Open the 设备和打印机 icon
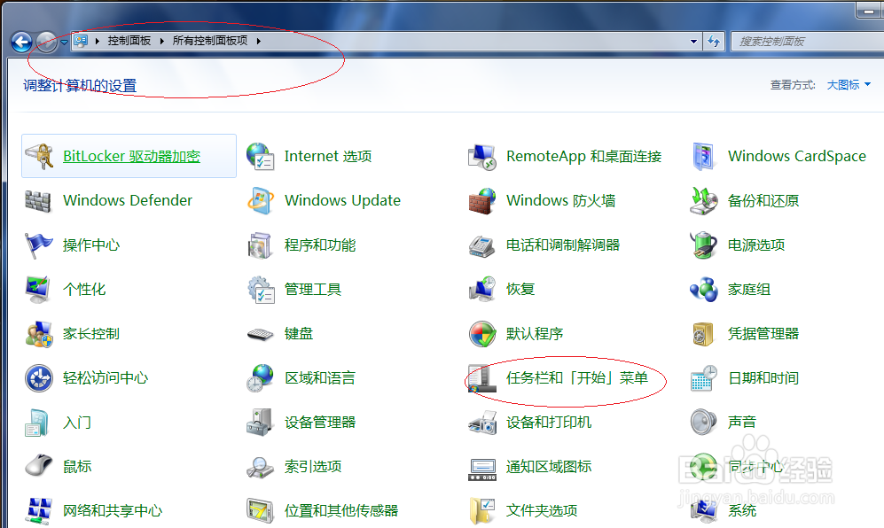The width and height of the screenshot is (884, 528). pos(482,423)
